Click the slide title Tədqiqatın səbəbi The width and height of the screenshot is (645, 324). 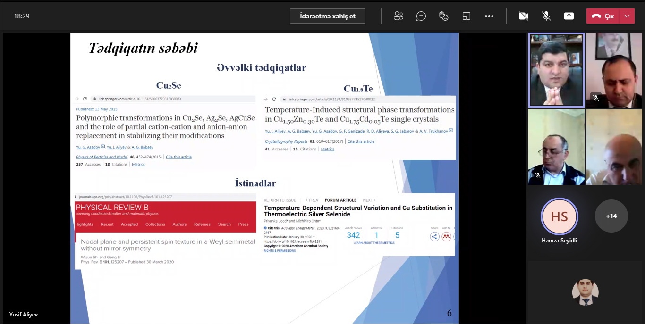(143, 48)
